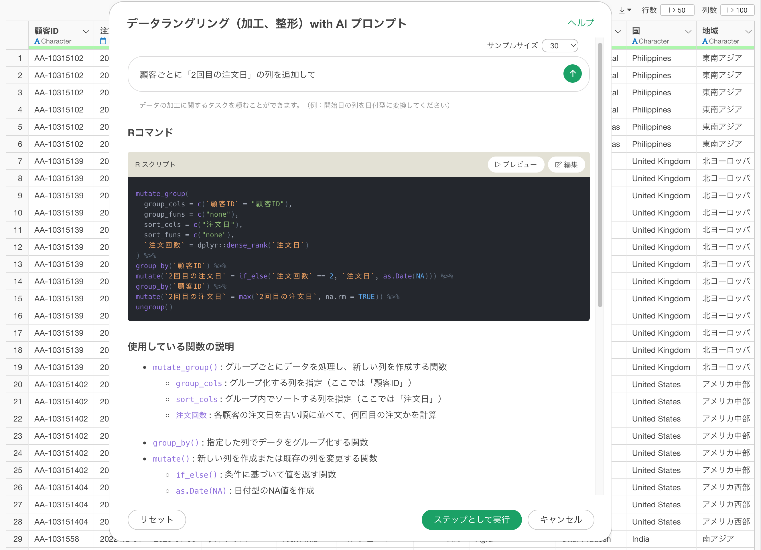761x550 pixels.
Task: Select United States cell in row 20
Action: click(661, 384)
